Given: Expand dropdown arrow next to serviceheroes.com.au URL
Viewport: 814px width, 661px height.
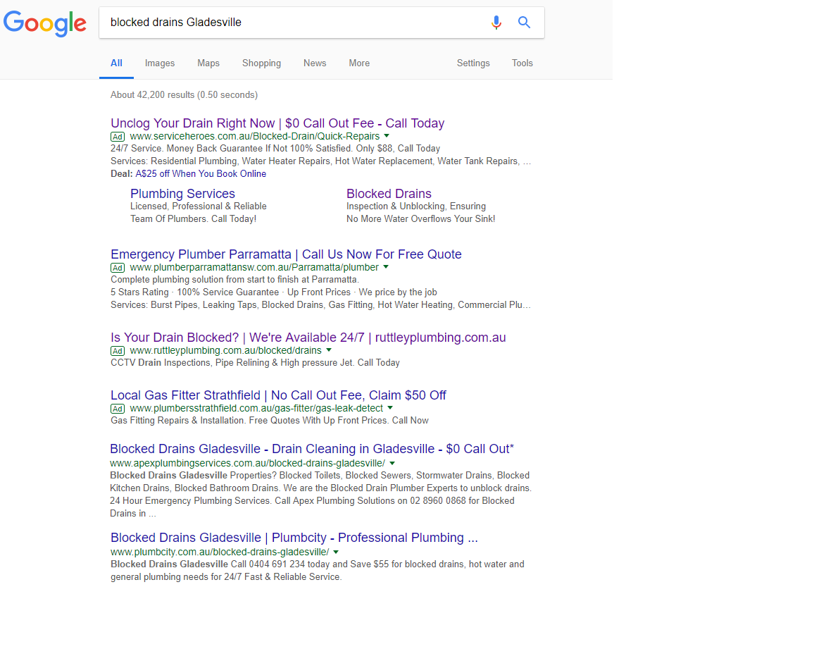Looking at the screenshot, I should tap(387, 135).
